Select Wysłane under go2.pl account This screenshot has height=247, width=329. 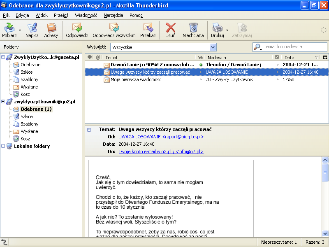29,131
